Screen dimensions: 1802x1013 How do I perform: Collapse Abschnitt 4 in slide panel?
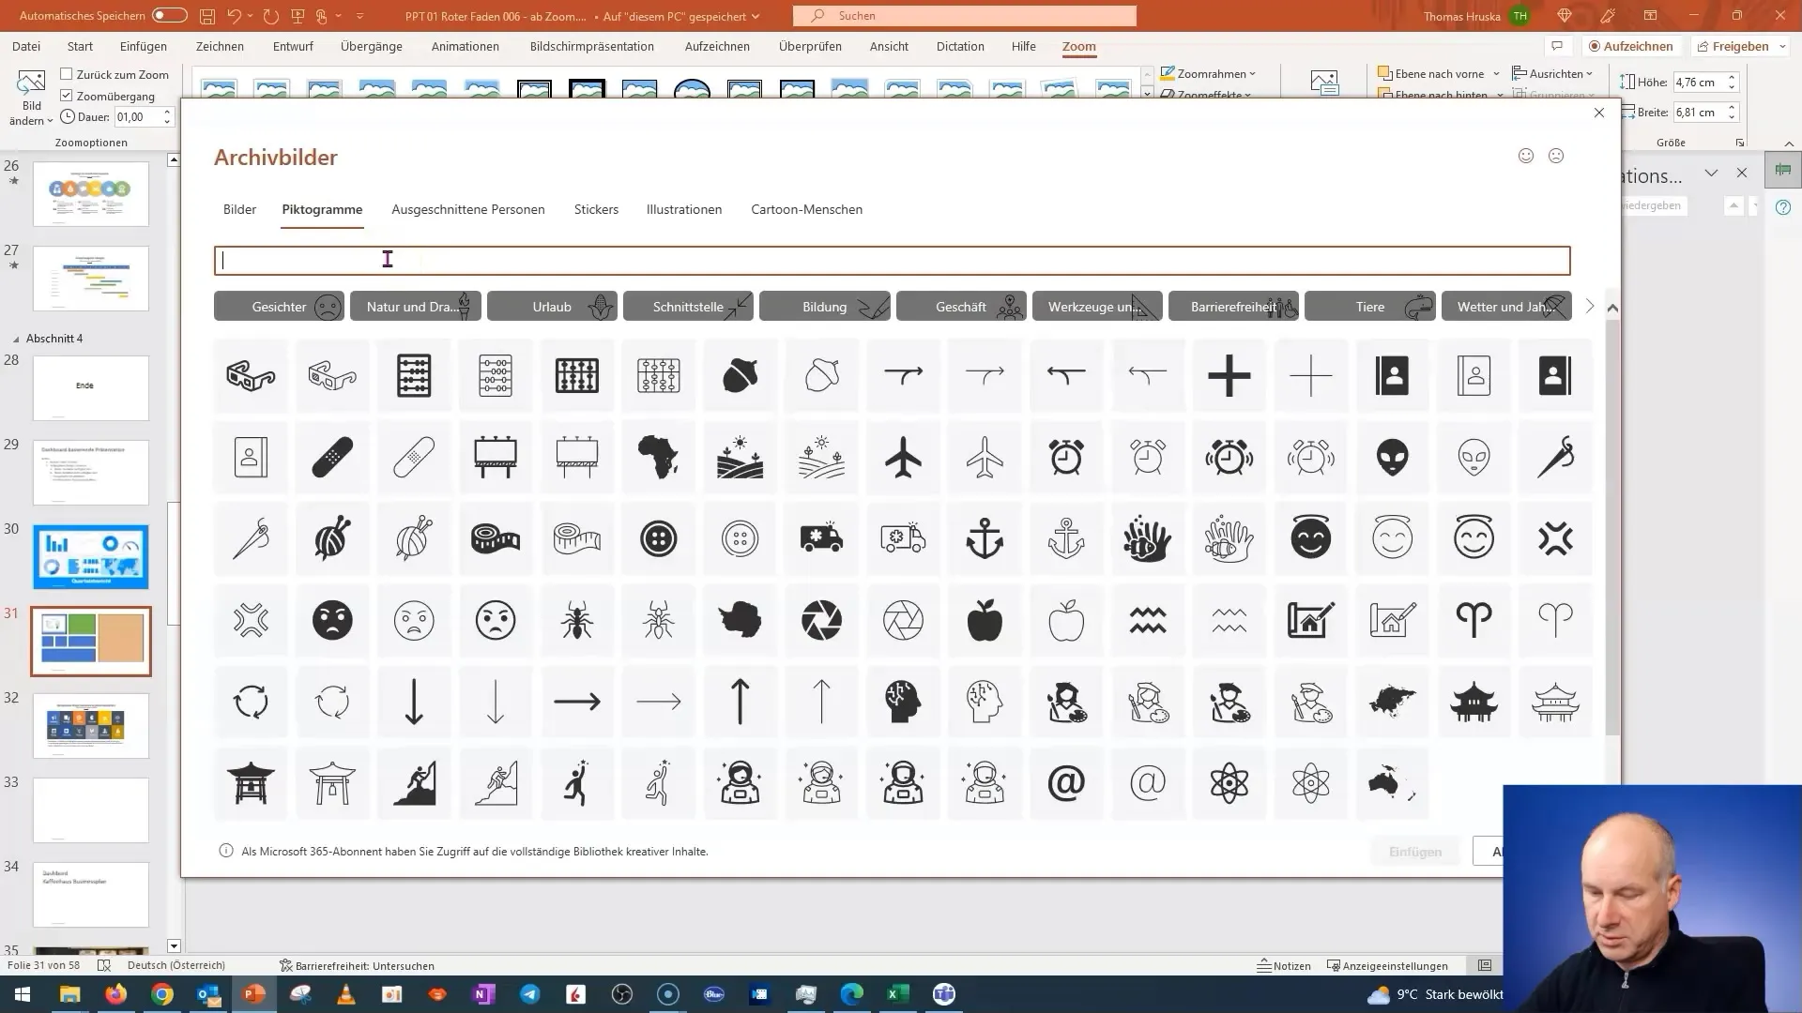(16, 339)
